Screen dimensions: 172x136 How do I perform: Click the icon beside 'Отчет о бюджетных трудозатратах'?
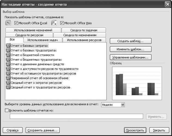(8, 60)
